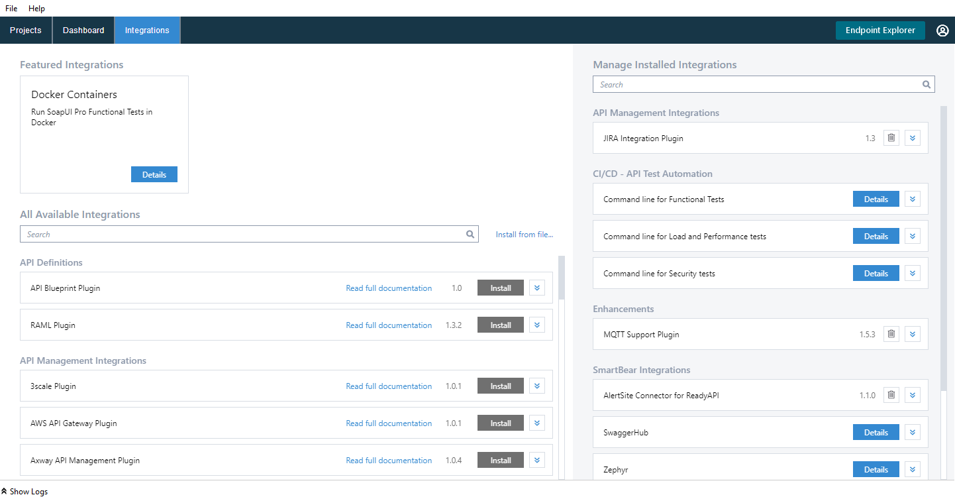Click the search magnifier under All Available Integrations
This screenshot has height=497, width=955.
(x=470, y=234)
